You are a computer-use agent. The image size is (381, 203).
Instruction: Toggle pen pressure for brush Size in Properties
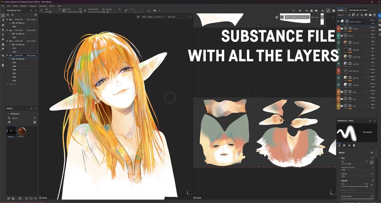click(x=372, y=162)
